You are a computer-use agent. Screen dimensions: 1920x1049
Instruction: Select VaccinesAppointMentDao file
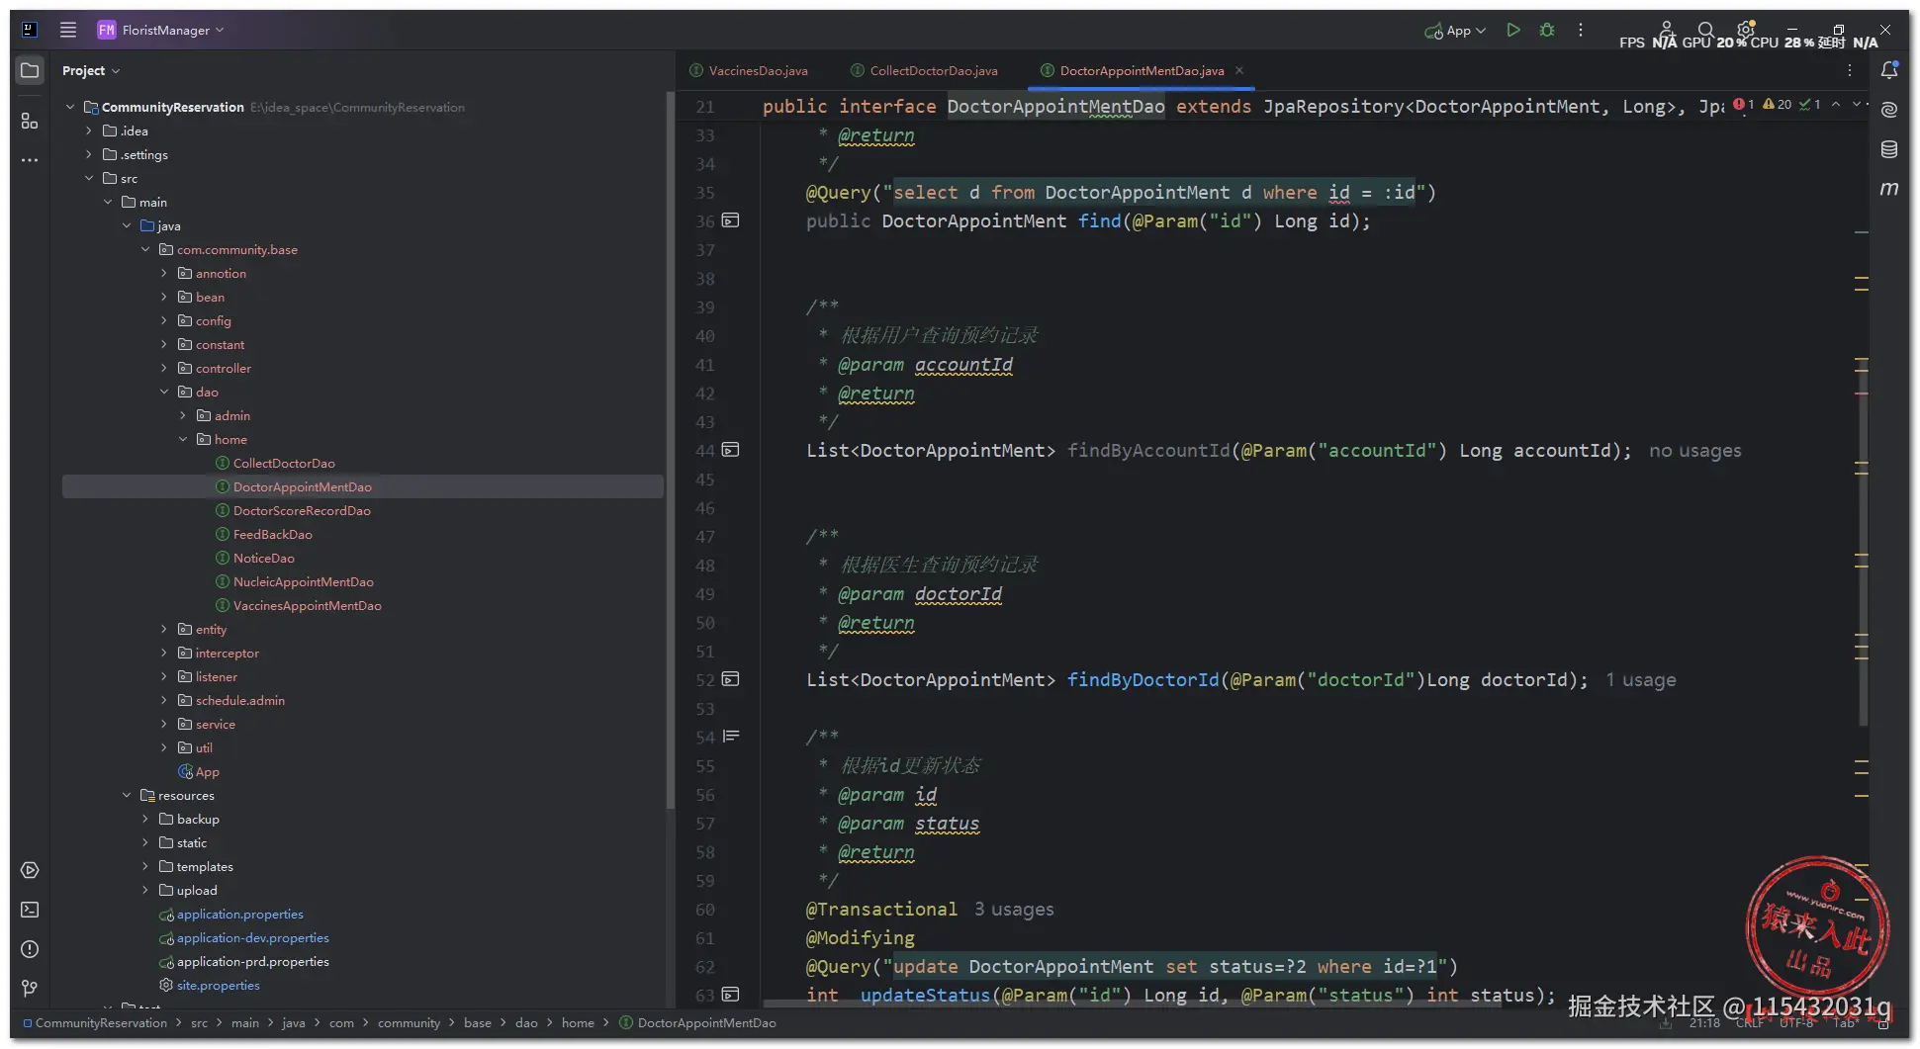pos(307,605)
